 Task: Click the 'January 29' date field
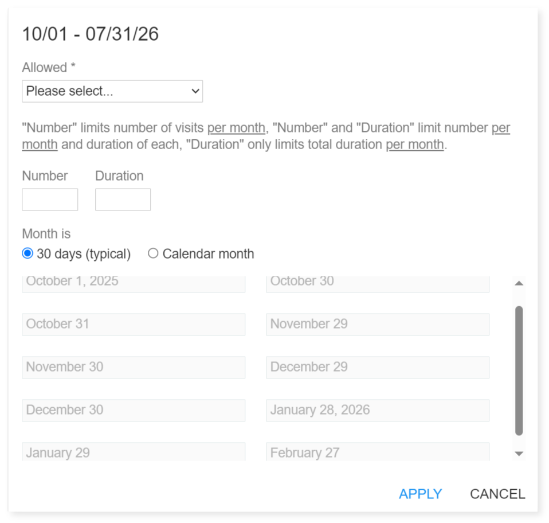click(x=133, y=452)
